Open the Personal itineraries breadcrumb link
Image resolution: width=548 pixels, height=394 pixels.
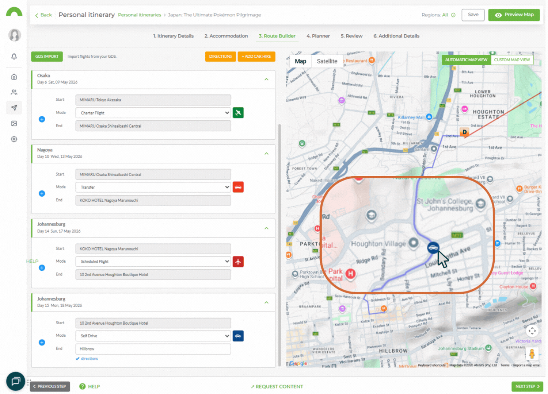click(140, 15)
